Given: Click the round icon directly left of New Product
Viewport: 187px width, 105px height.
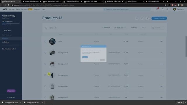Looking at the screenshot, I should coord(148,18).
